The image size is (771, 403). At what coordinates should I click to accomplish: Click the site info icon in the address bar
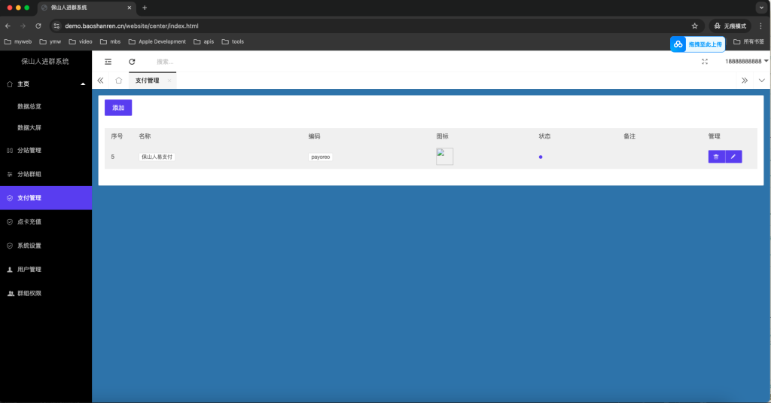tap(56, 26)
